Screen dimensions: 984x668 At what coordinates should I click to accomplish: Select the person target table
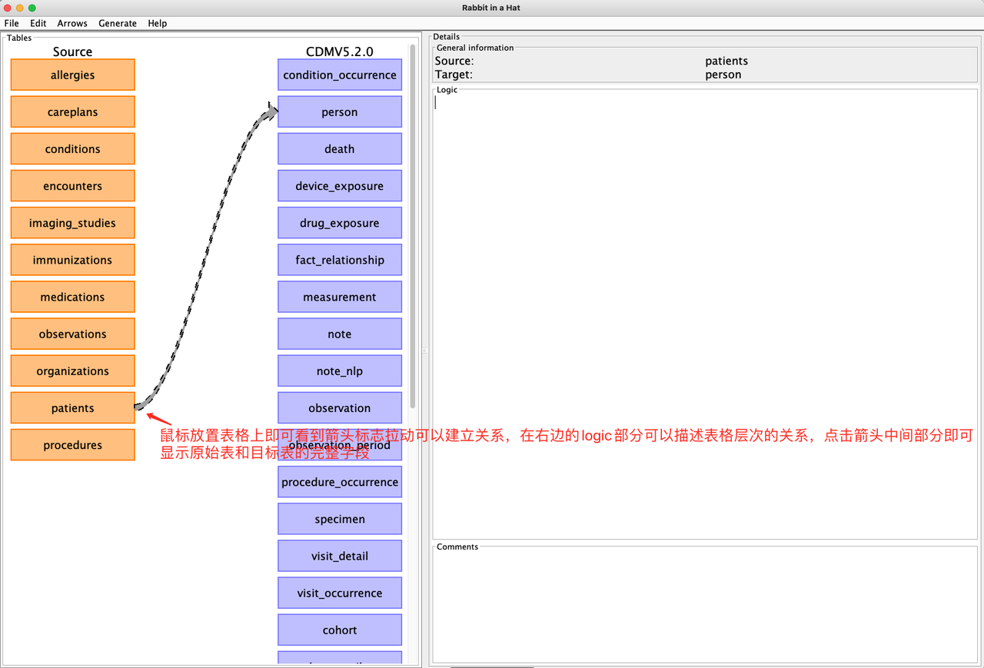click(339, 111)
